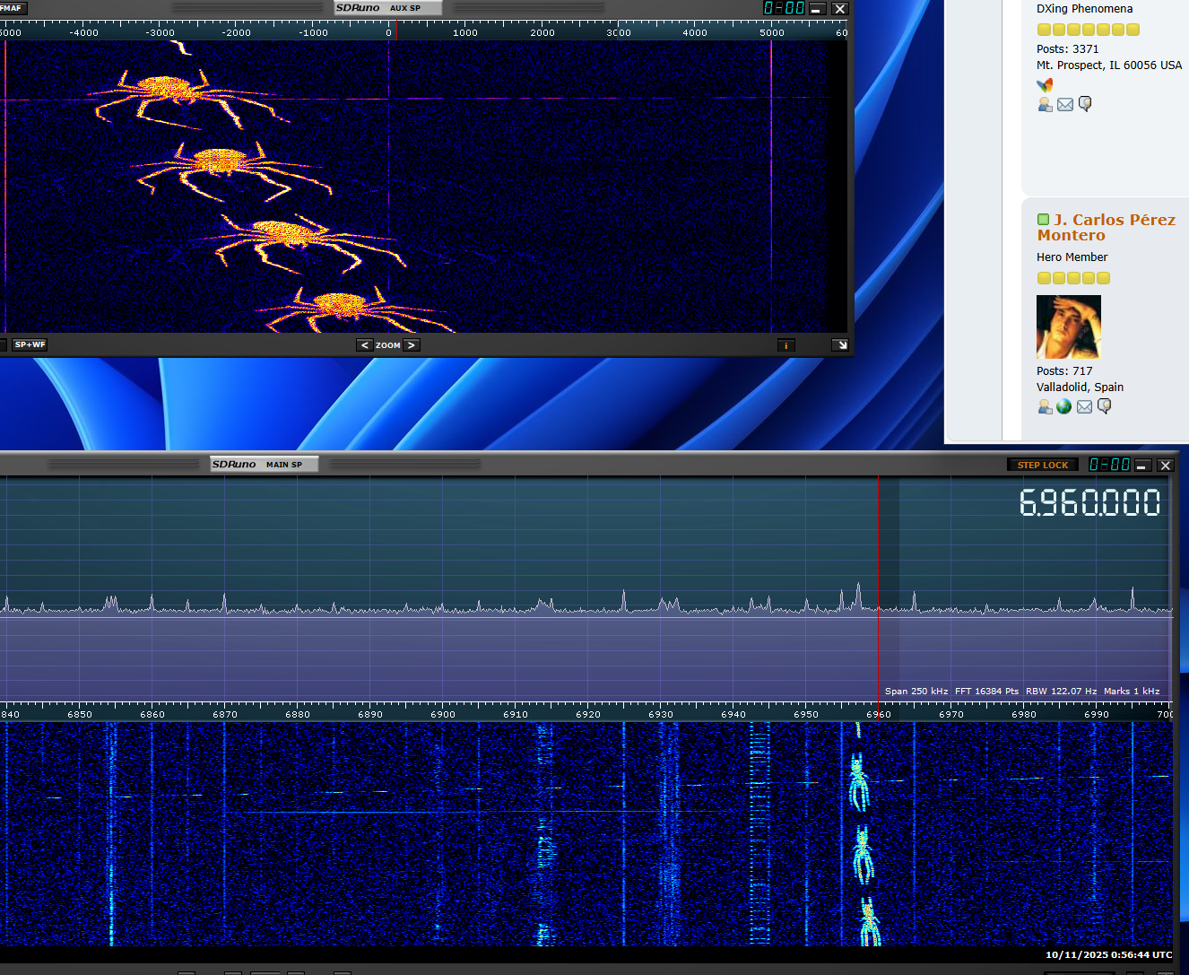Viewport: 1189px width, 975px height.
Task: Click personal message icon of Mt. Prospect member
Action: [1085, 104]
